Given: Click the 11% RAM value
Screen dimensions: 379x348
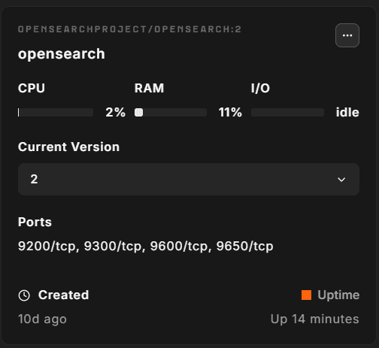Looking at the screenshot, I should point(230,112).
